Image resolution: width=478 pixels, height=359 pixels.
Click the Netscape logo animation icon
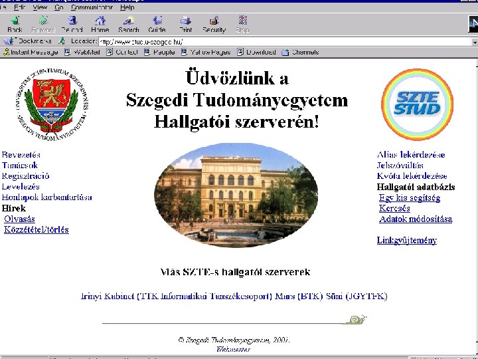pyautogui.click(x=473, y=23)
